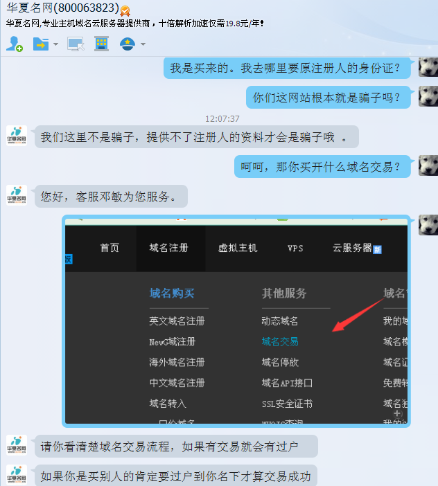Viewport: 438px width, 486px height.
Task: Click the 华夏名网 avatar beside the greeting message
Action: [x=17, y=196]
